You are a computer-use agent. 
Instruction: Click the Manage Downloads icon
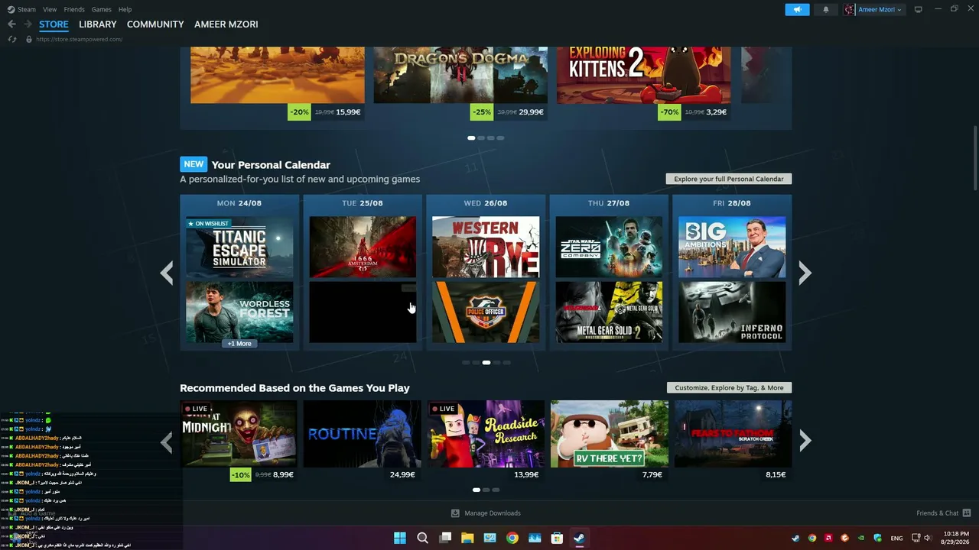tap(455, 513)
